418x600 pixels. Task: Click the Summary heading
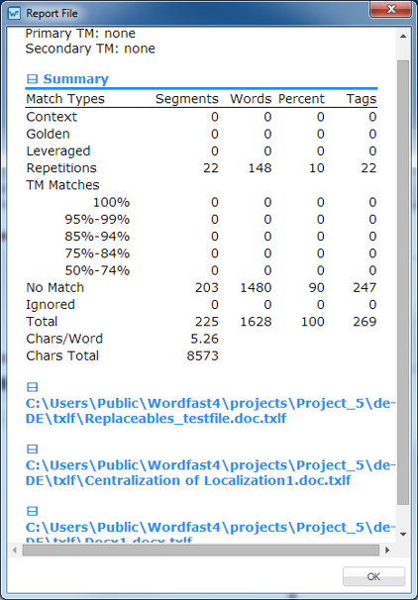pos(76,79)
